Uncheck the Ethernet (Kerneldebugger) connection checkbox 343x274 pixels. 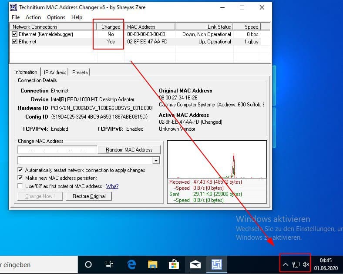coord(15,34)
